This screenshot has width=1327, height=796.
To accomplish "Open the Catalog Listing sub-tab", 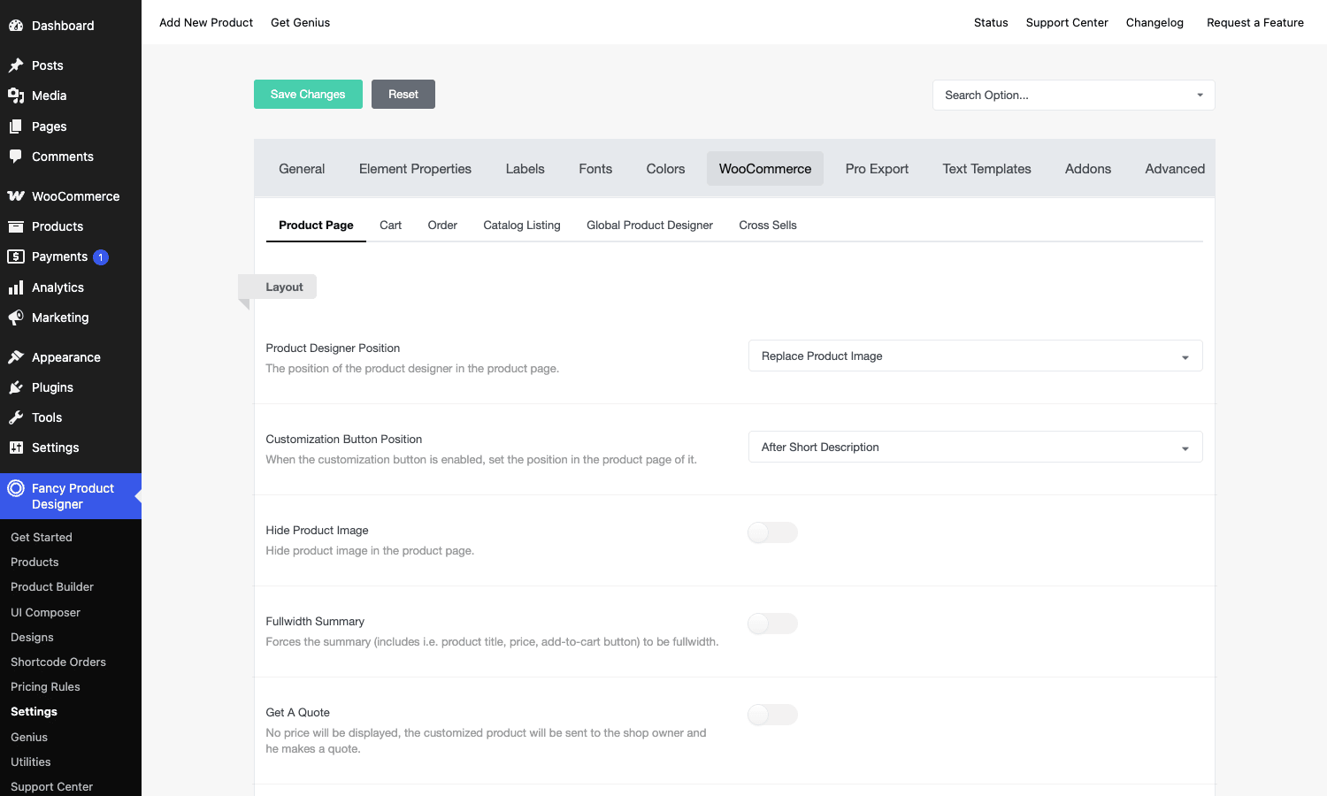I will tap(522, 226).
